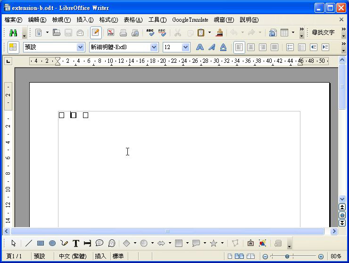Image resolution: width=349 pixels, height=263 pixels.
Task: Open Page Preview icon
Action: coord(135,33)
